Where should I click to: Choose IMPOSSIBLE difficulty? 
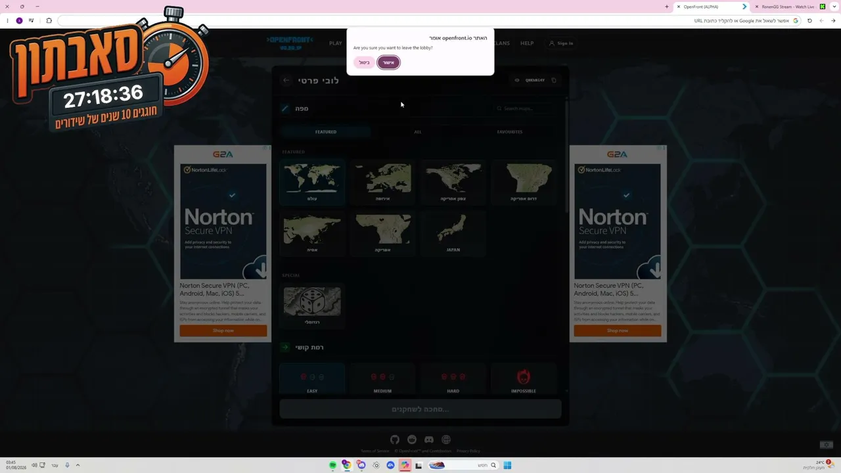[x=524, y=379]
